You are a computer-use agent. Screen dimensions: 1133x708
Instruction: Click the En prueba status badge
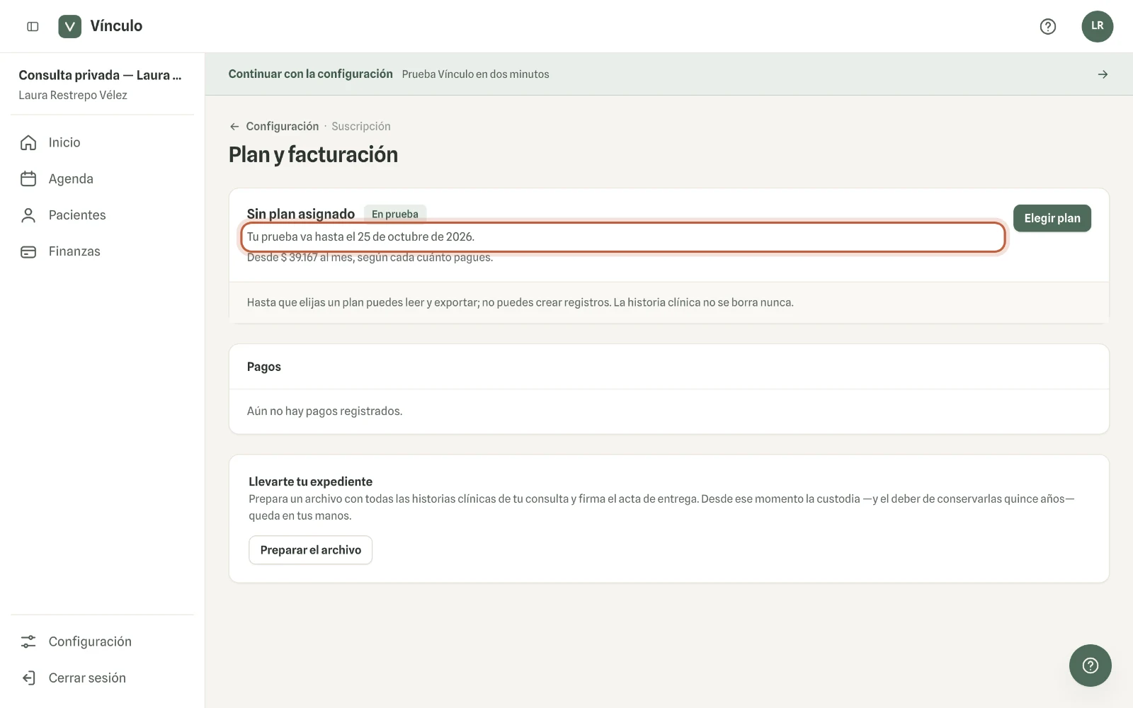395,214
